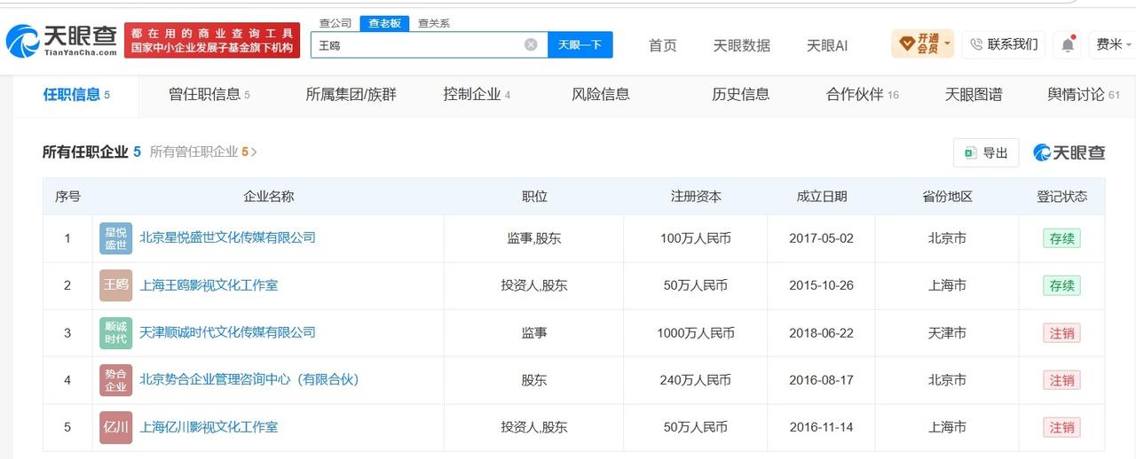Open the 历史信息 tab

point(740,95)
